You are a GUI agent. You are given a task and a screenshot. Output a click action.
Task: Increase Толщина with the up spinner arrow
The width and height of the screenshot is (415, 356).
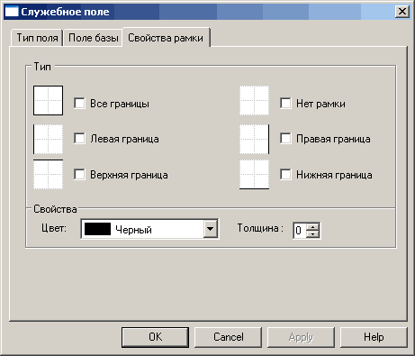coord(313,226)
